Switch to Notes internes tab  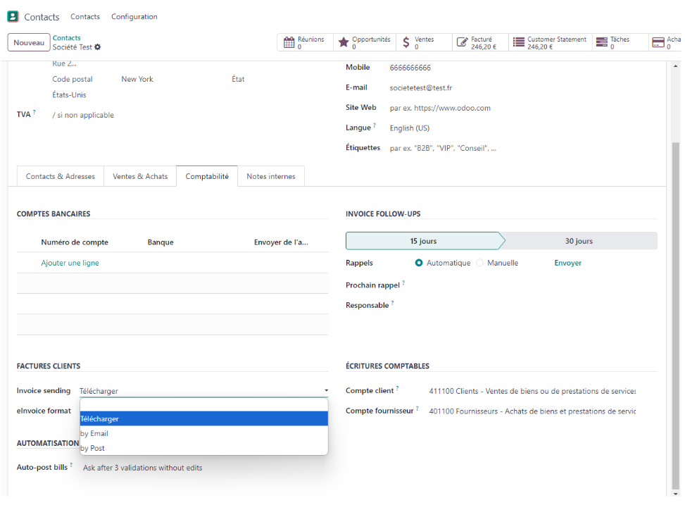(x=271, y=176)
